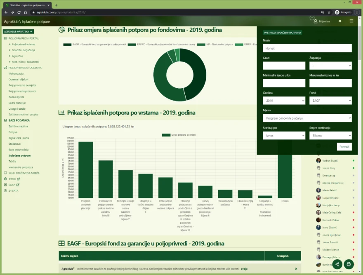Click the browser address bar URL
The height and width of the screenshot is (275, 363).
click(61, 12)
